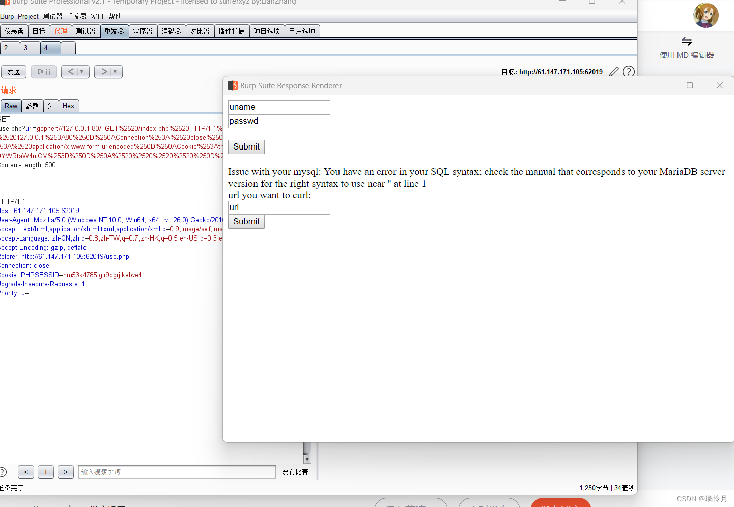734x507 pixels.
Task: Minimize the Response Renderer window
Action: tap(660, 85)
